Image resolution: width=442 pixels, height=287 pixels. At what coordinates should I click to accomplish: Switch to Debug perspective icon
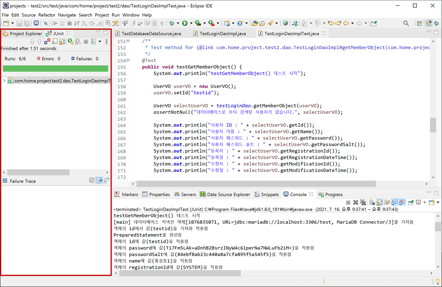[x=436, y=23]
